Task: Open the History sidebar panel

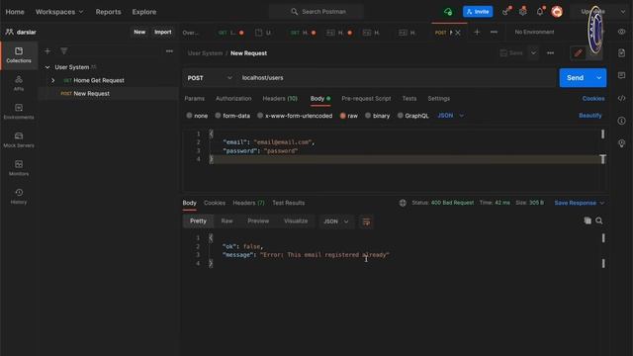Action: [19, 196]
